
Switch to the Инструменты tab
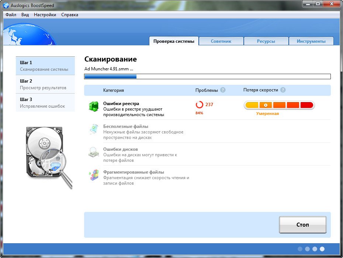(311, 41)
